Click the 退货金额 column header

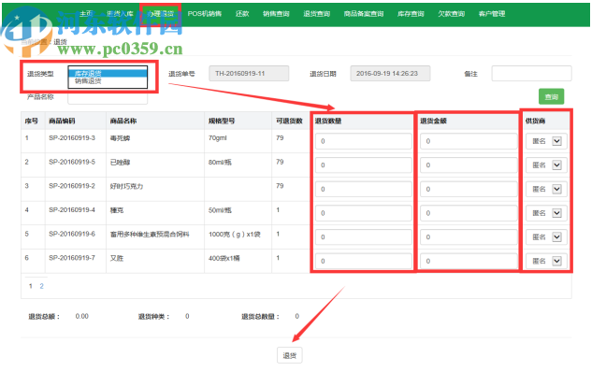(x=433, y=121)
